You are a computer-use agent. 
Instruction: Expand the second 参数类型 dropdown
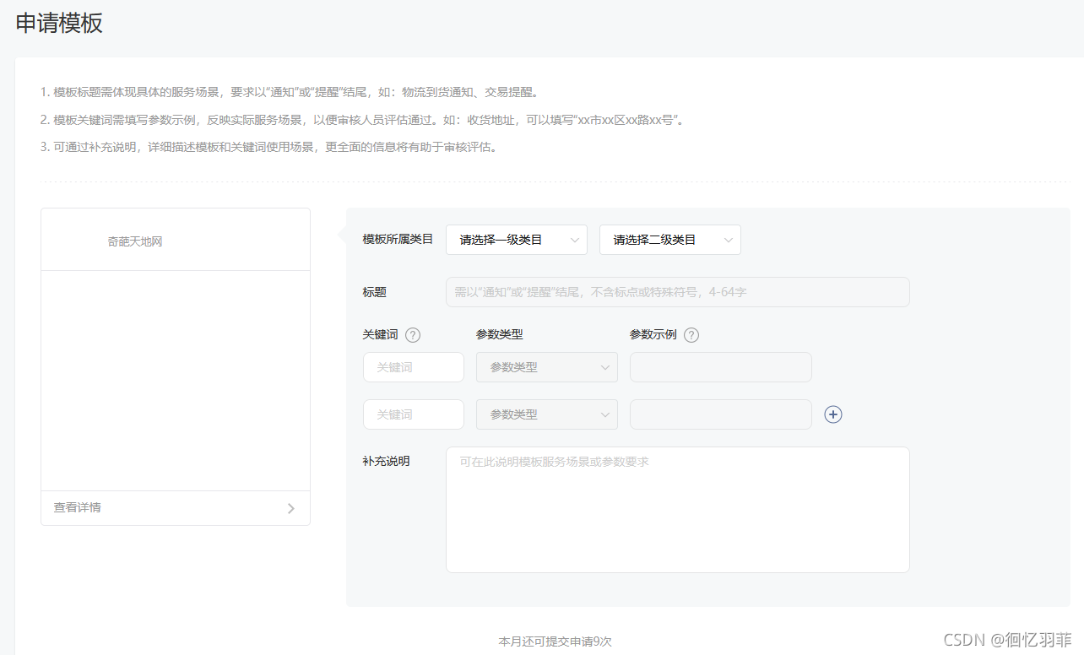click(x=547, y=414)
